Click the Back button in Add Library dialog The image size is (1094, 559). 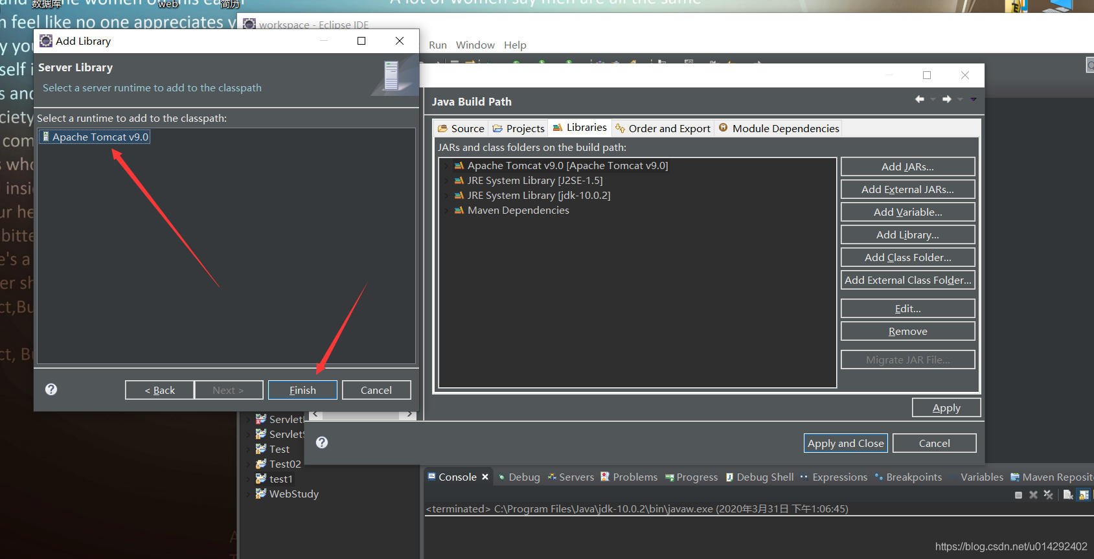(159, 390)
